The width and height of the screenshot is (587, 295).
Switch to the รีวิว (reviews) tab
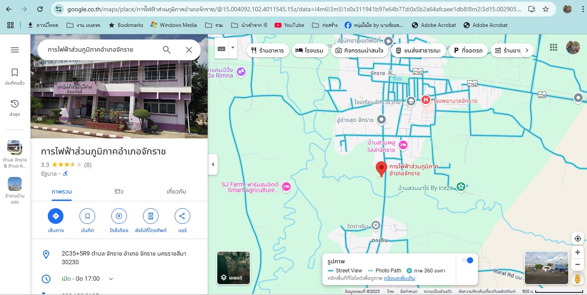119,192
